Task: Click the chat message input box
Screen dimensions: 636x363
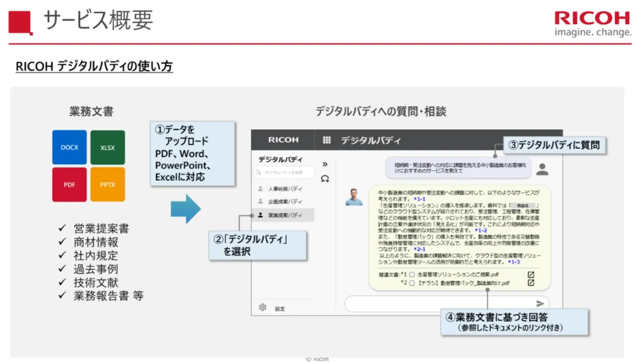Action: coord(439,304)
